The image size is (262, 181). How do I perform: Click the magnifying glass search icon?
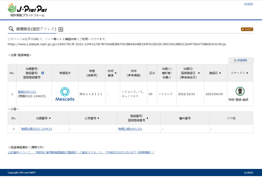11,29
